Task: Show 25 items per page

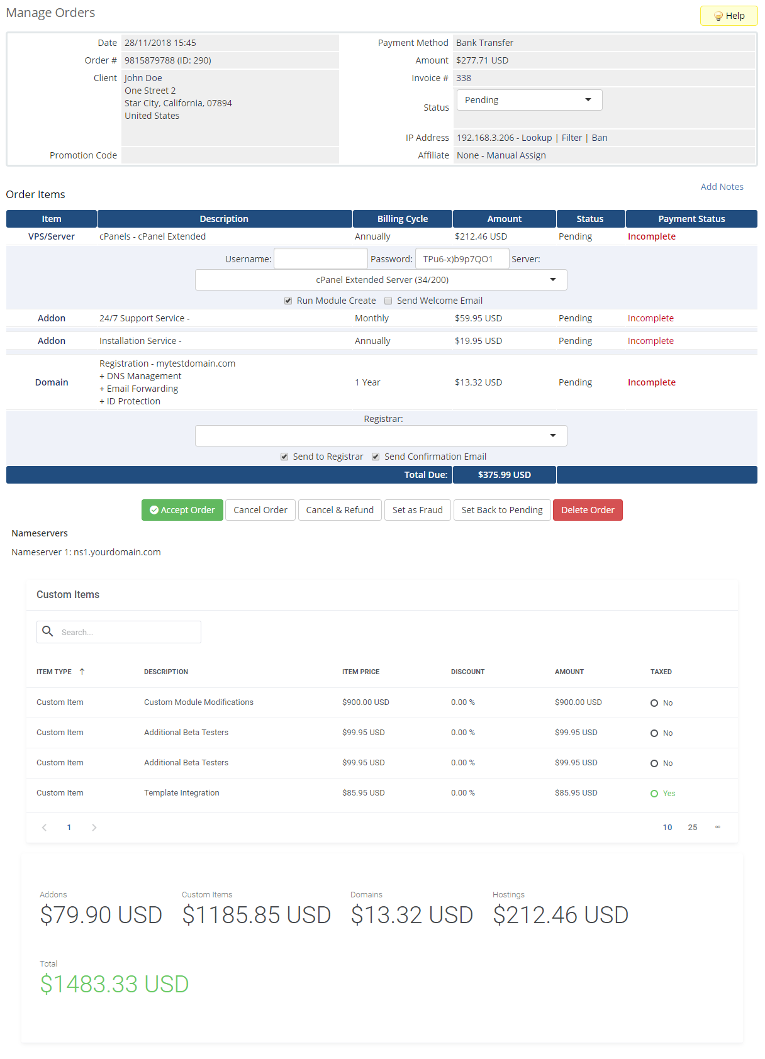Action: click(x=693, y=828)
